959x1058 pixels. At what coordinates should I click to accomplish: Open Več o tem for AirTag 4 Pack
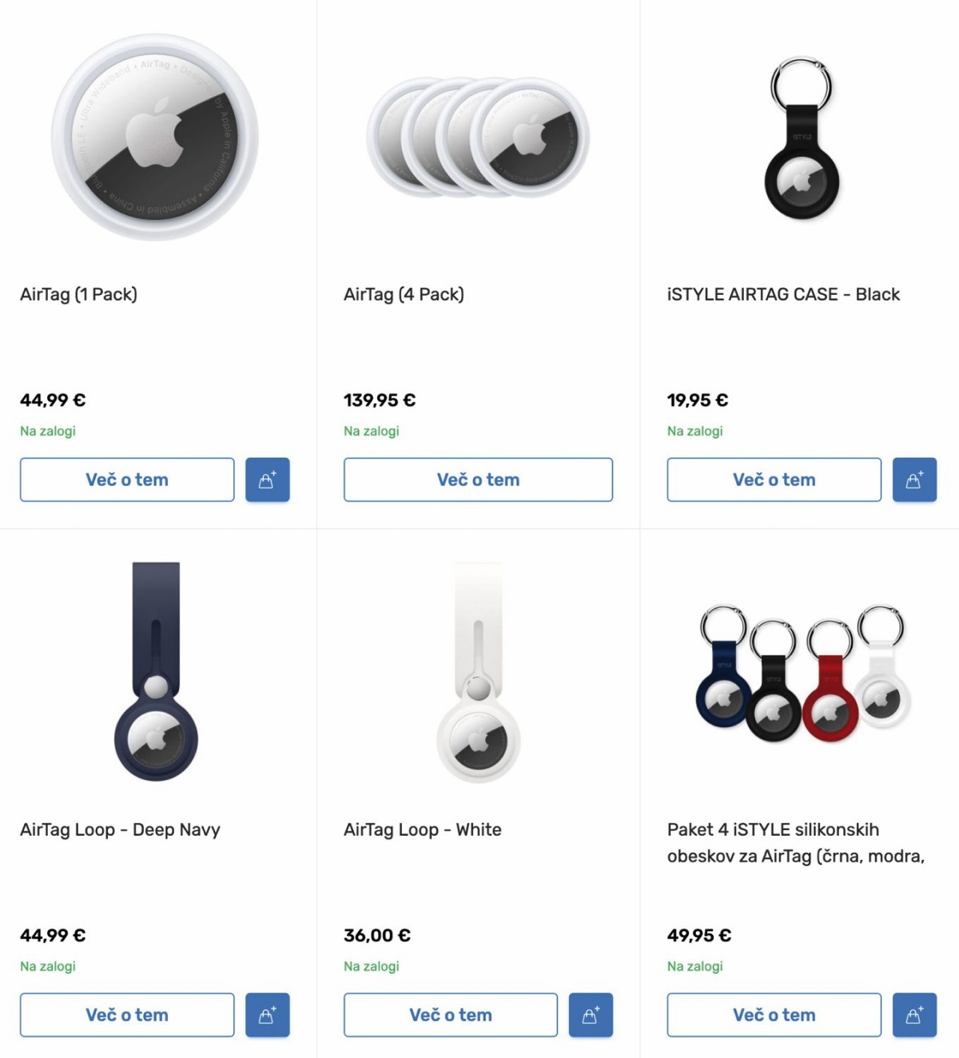coord(478,479)
